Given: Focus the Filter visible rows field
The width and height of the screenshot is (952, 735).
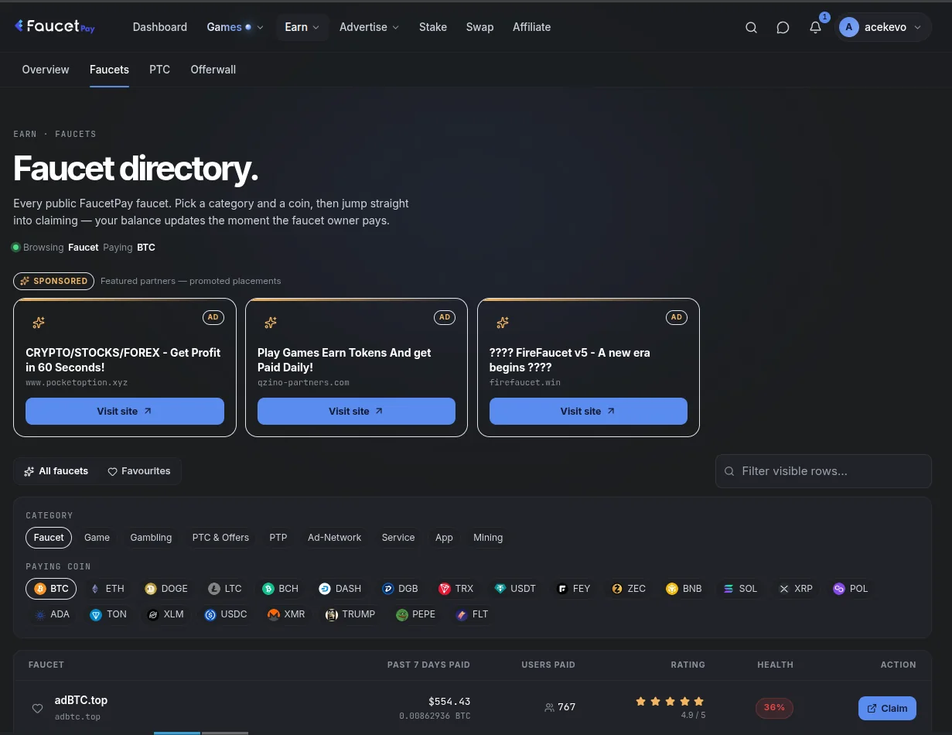Looking at the screenshot, I should point(824,471).
